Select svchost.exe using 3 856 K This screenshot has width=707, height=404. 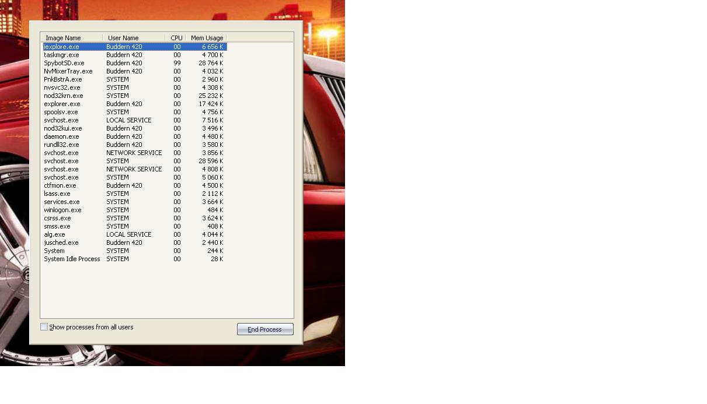coord(134,153)
